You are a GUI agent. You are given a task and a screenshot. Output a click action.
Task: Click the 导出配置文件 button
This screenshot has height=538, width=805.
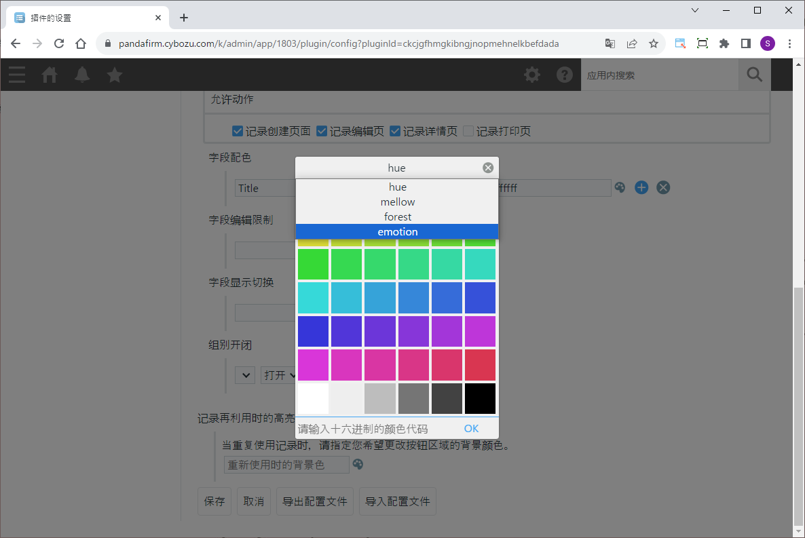pos(314,501)
